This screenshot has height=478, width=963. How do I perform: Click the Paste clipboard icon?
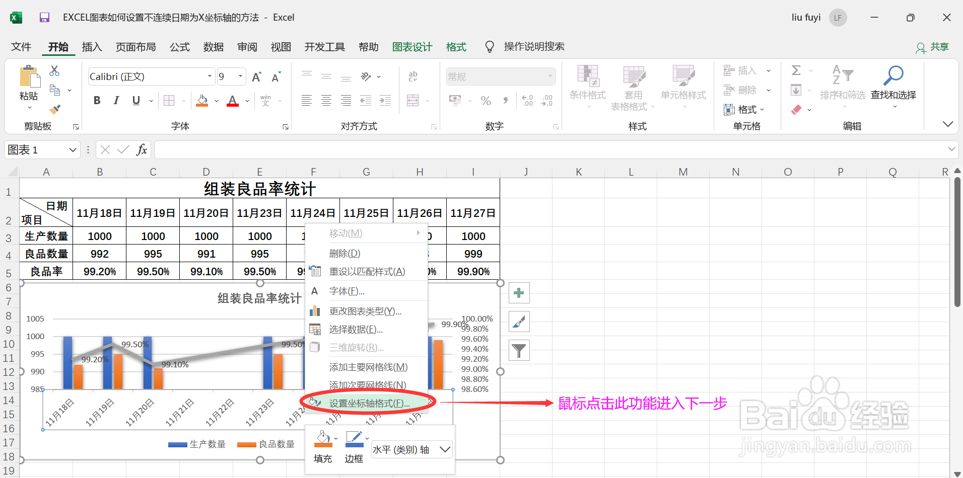pyautogui.click(x=29, y=77)
